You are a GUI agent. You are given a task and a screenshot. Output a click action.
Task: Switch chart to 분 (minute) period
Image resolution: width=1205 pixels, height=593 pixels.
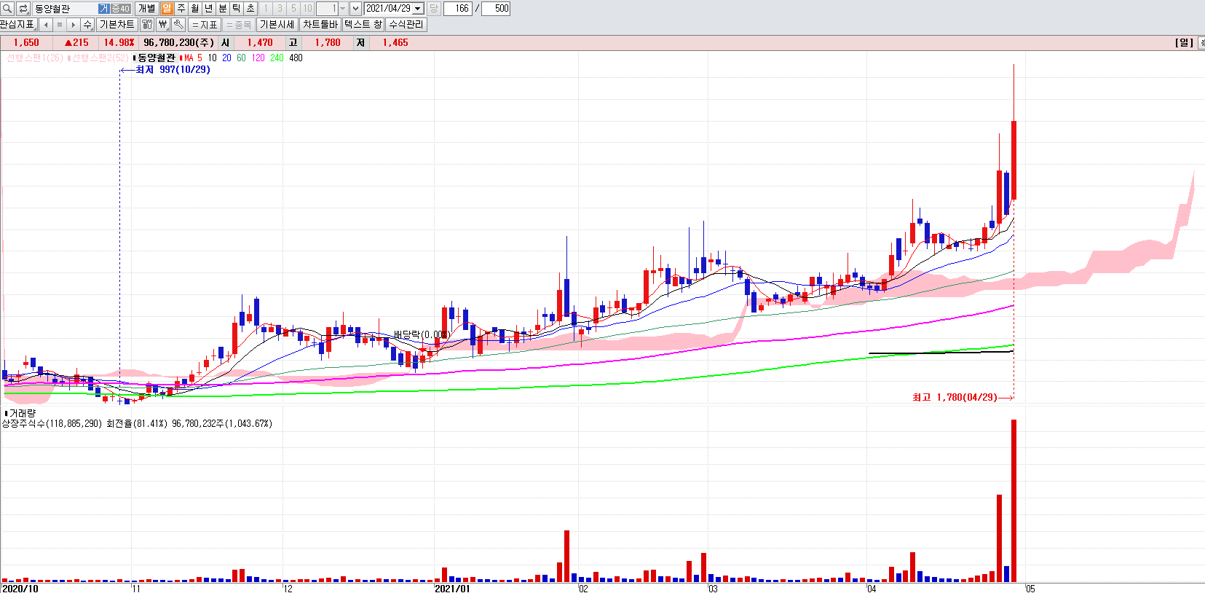point(223,9)
